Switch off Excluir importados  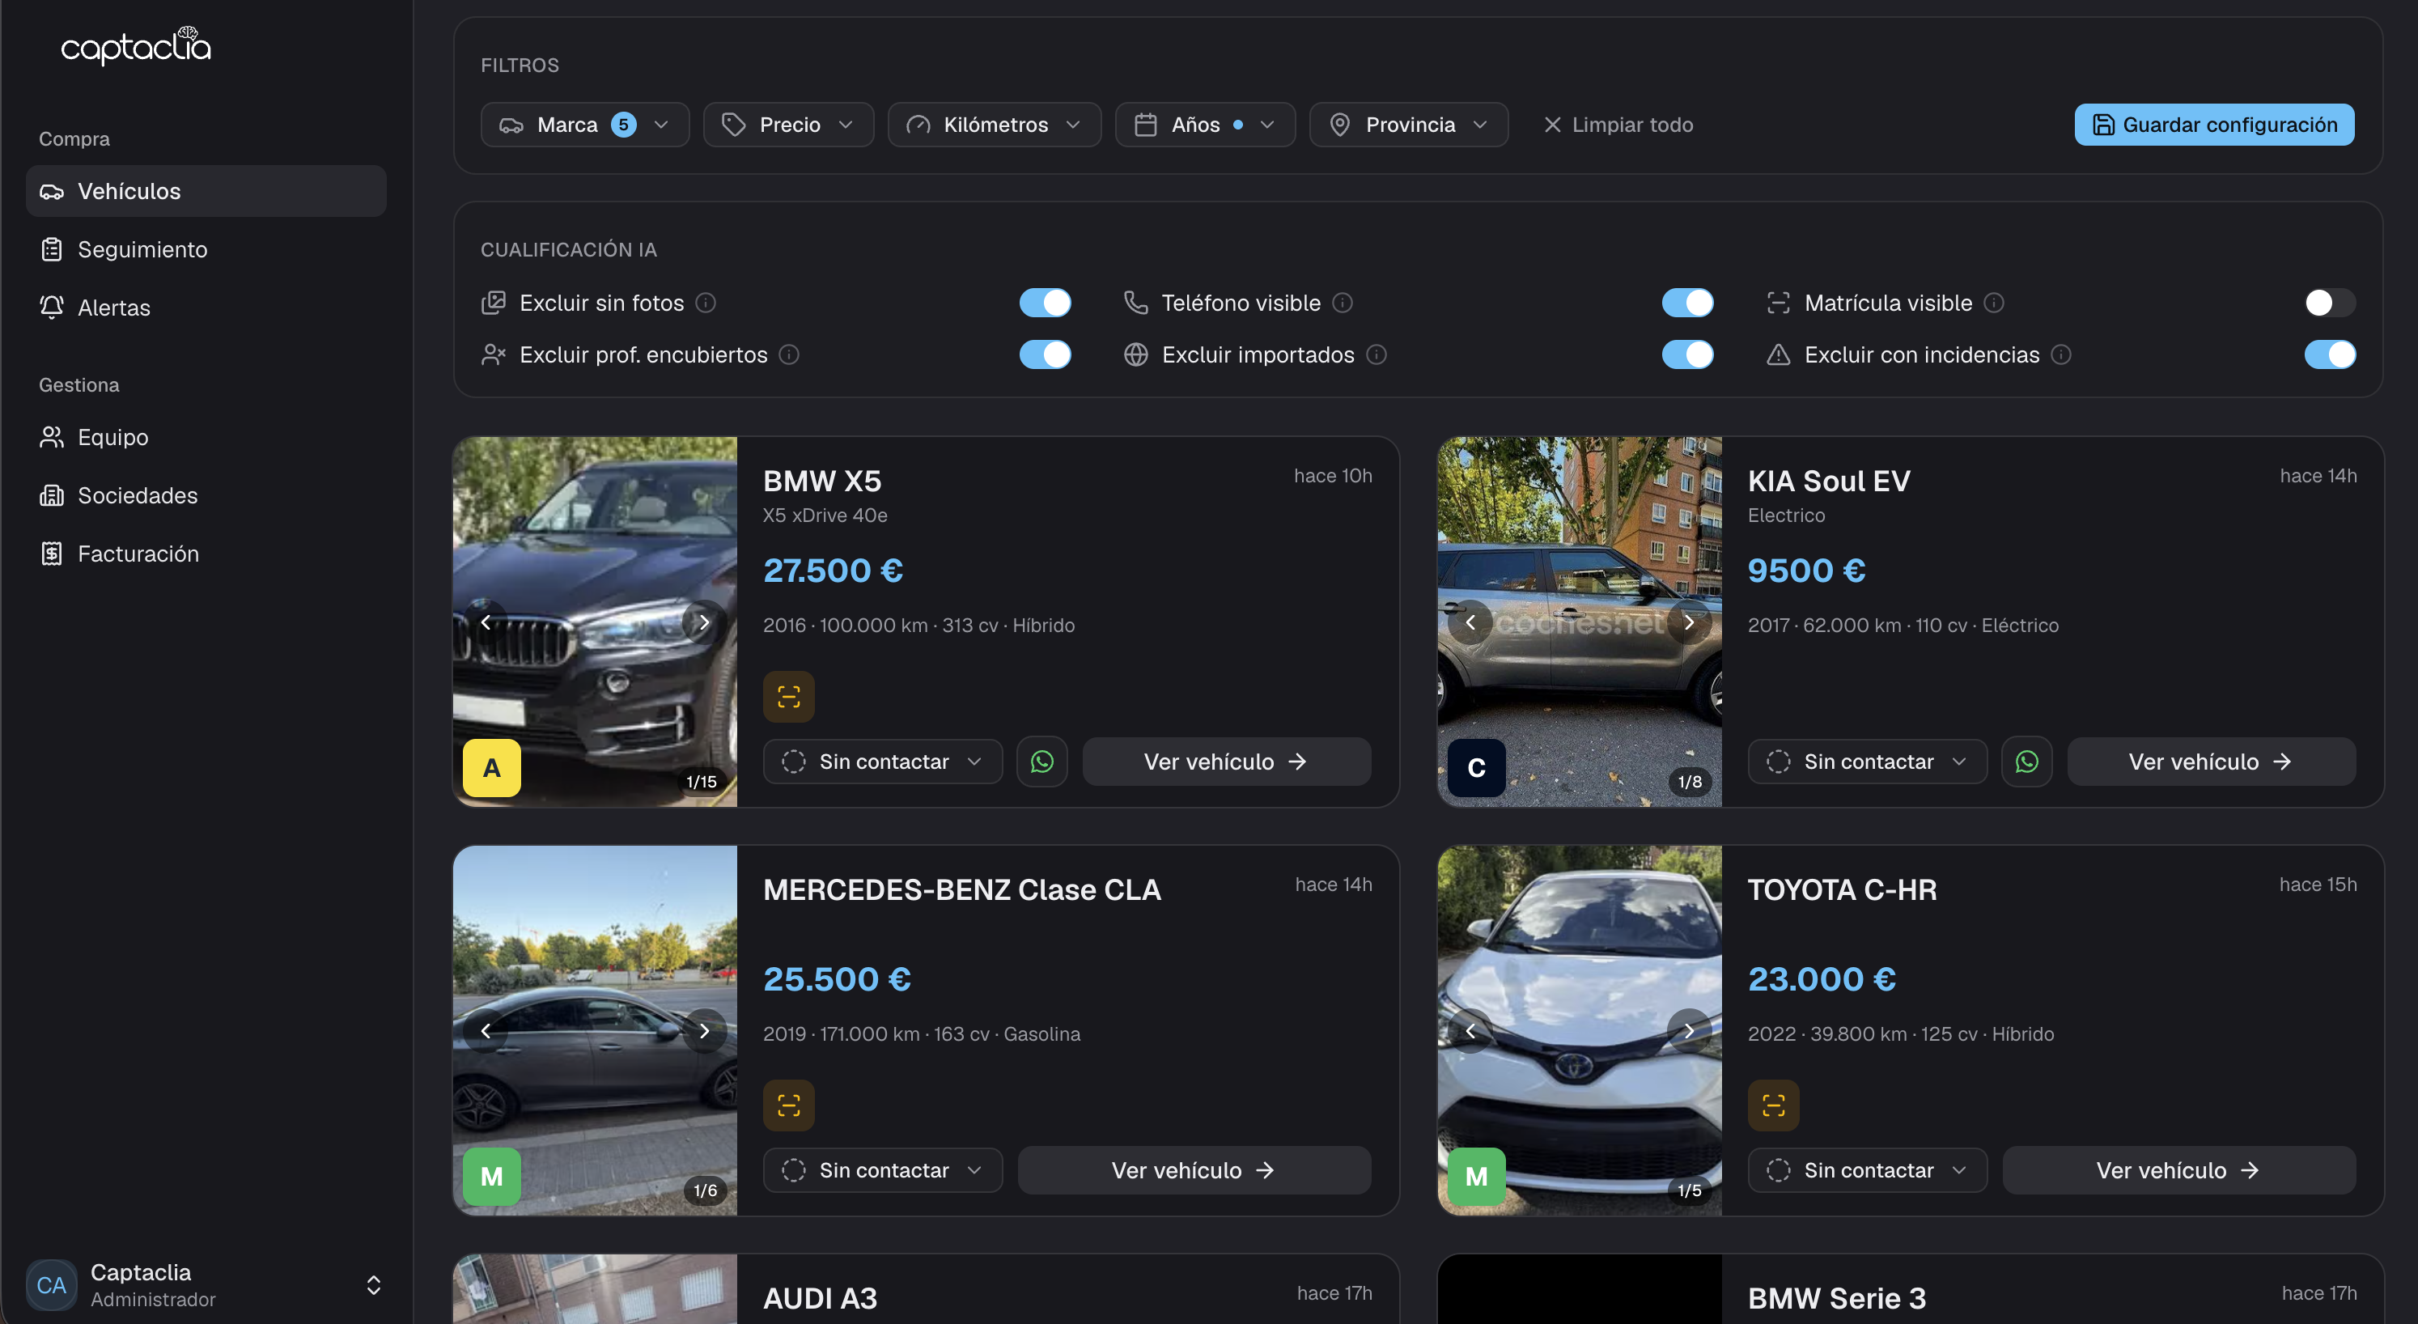click(x=1688, y=354)
